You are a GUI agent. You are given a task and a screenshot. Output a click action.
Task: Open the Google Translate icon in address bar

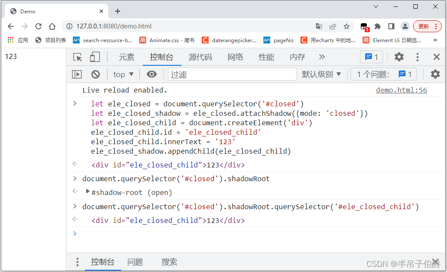click(x=319, y=26)
